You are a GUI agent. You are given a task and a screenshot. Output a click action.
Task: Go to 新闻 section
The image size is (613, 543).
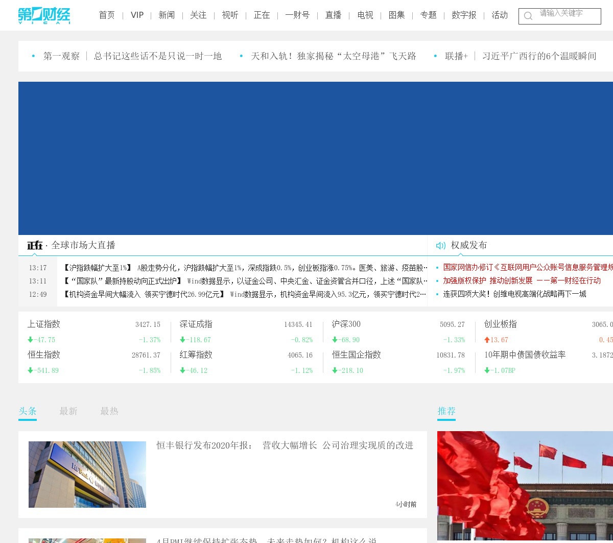coord(167,15)
